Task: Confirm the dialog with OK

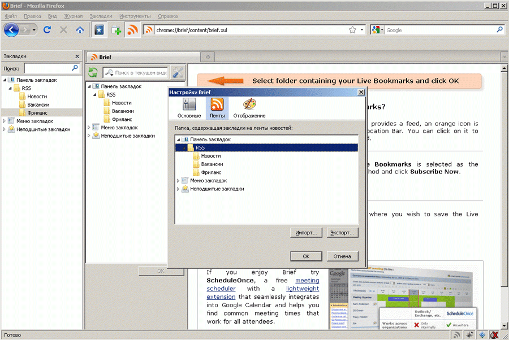Action: (x=306, y=256)
